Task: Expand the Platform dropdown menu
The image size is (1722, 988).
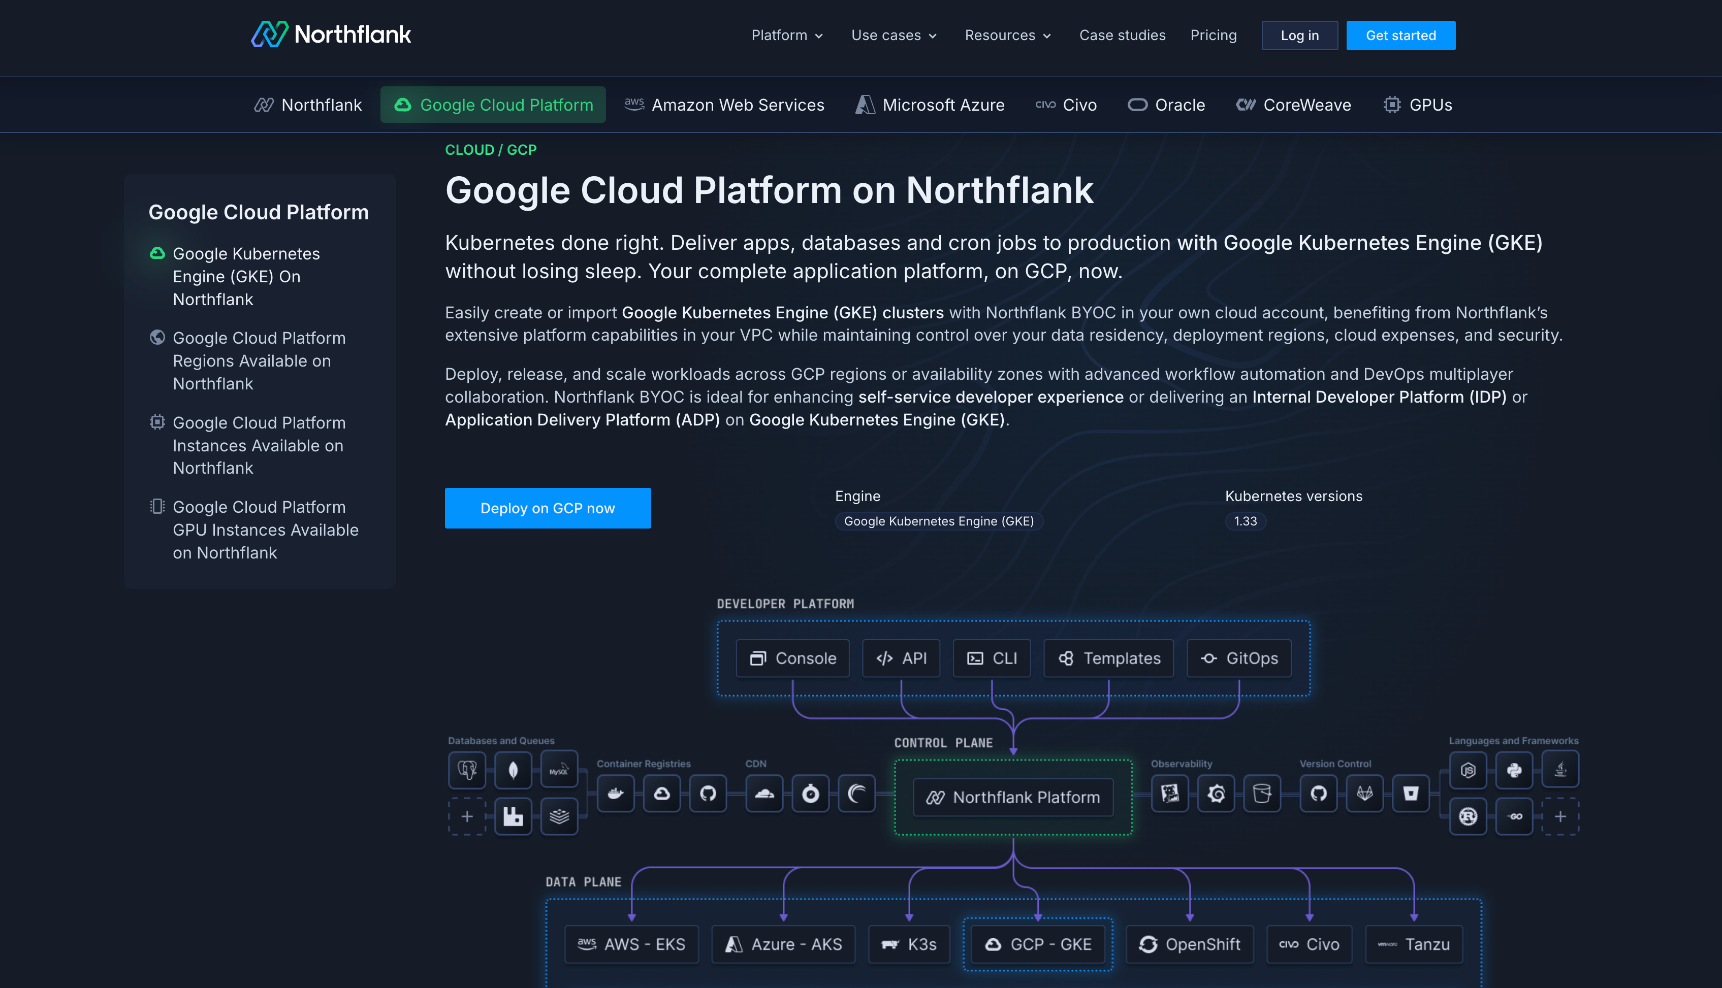Action: [x=787, y=36]
